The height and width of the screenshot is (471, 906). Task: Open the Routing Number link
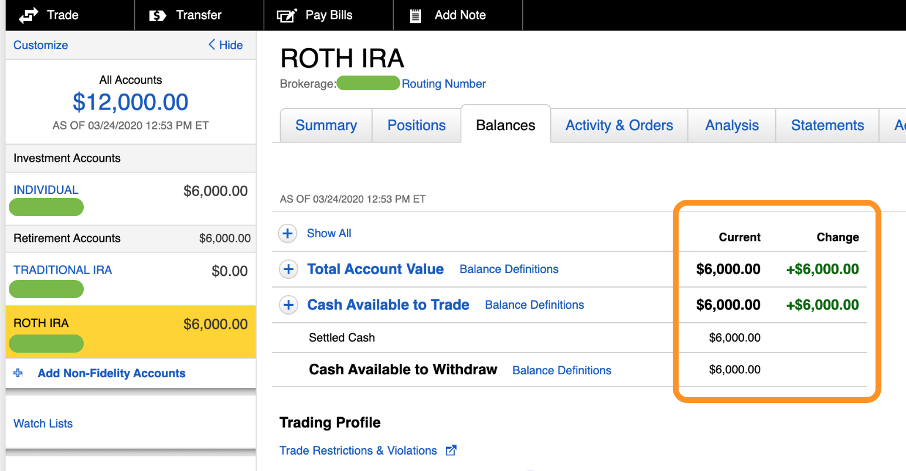[443, 84]
